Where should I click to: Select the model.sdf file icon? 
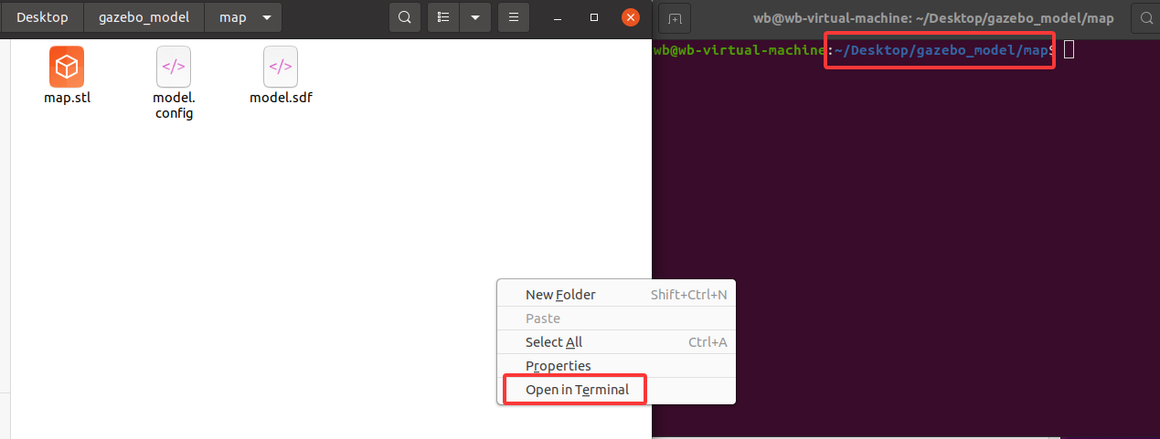click(281, 67)
